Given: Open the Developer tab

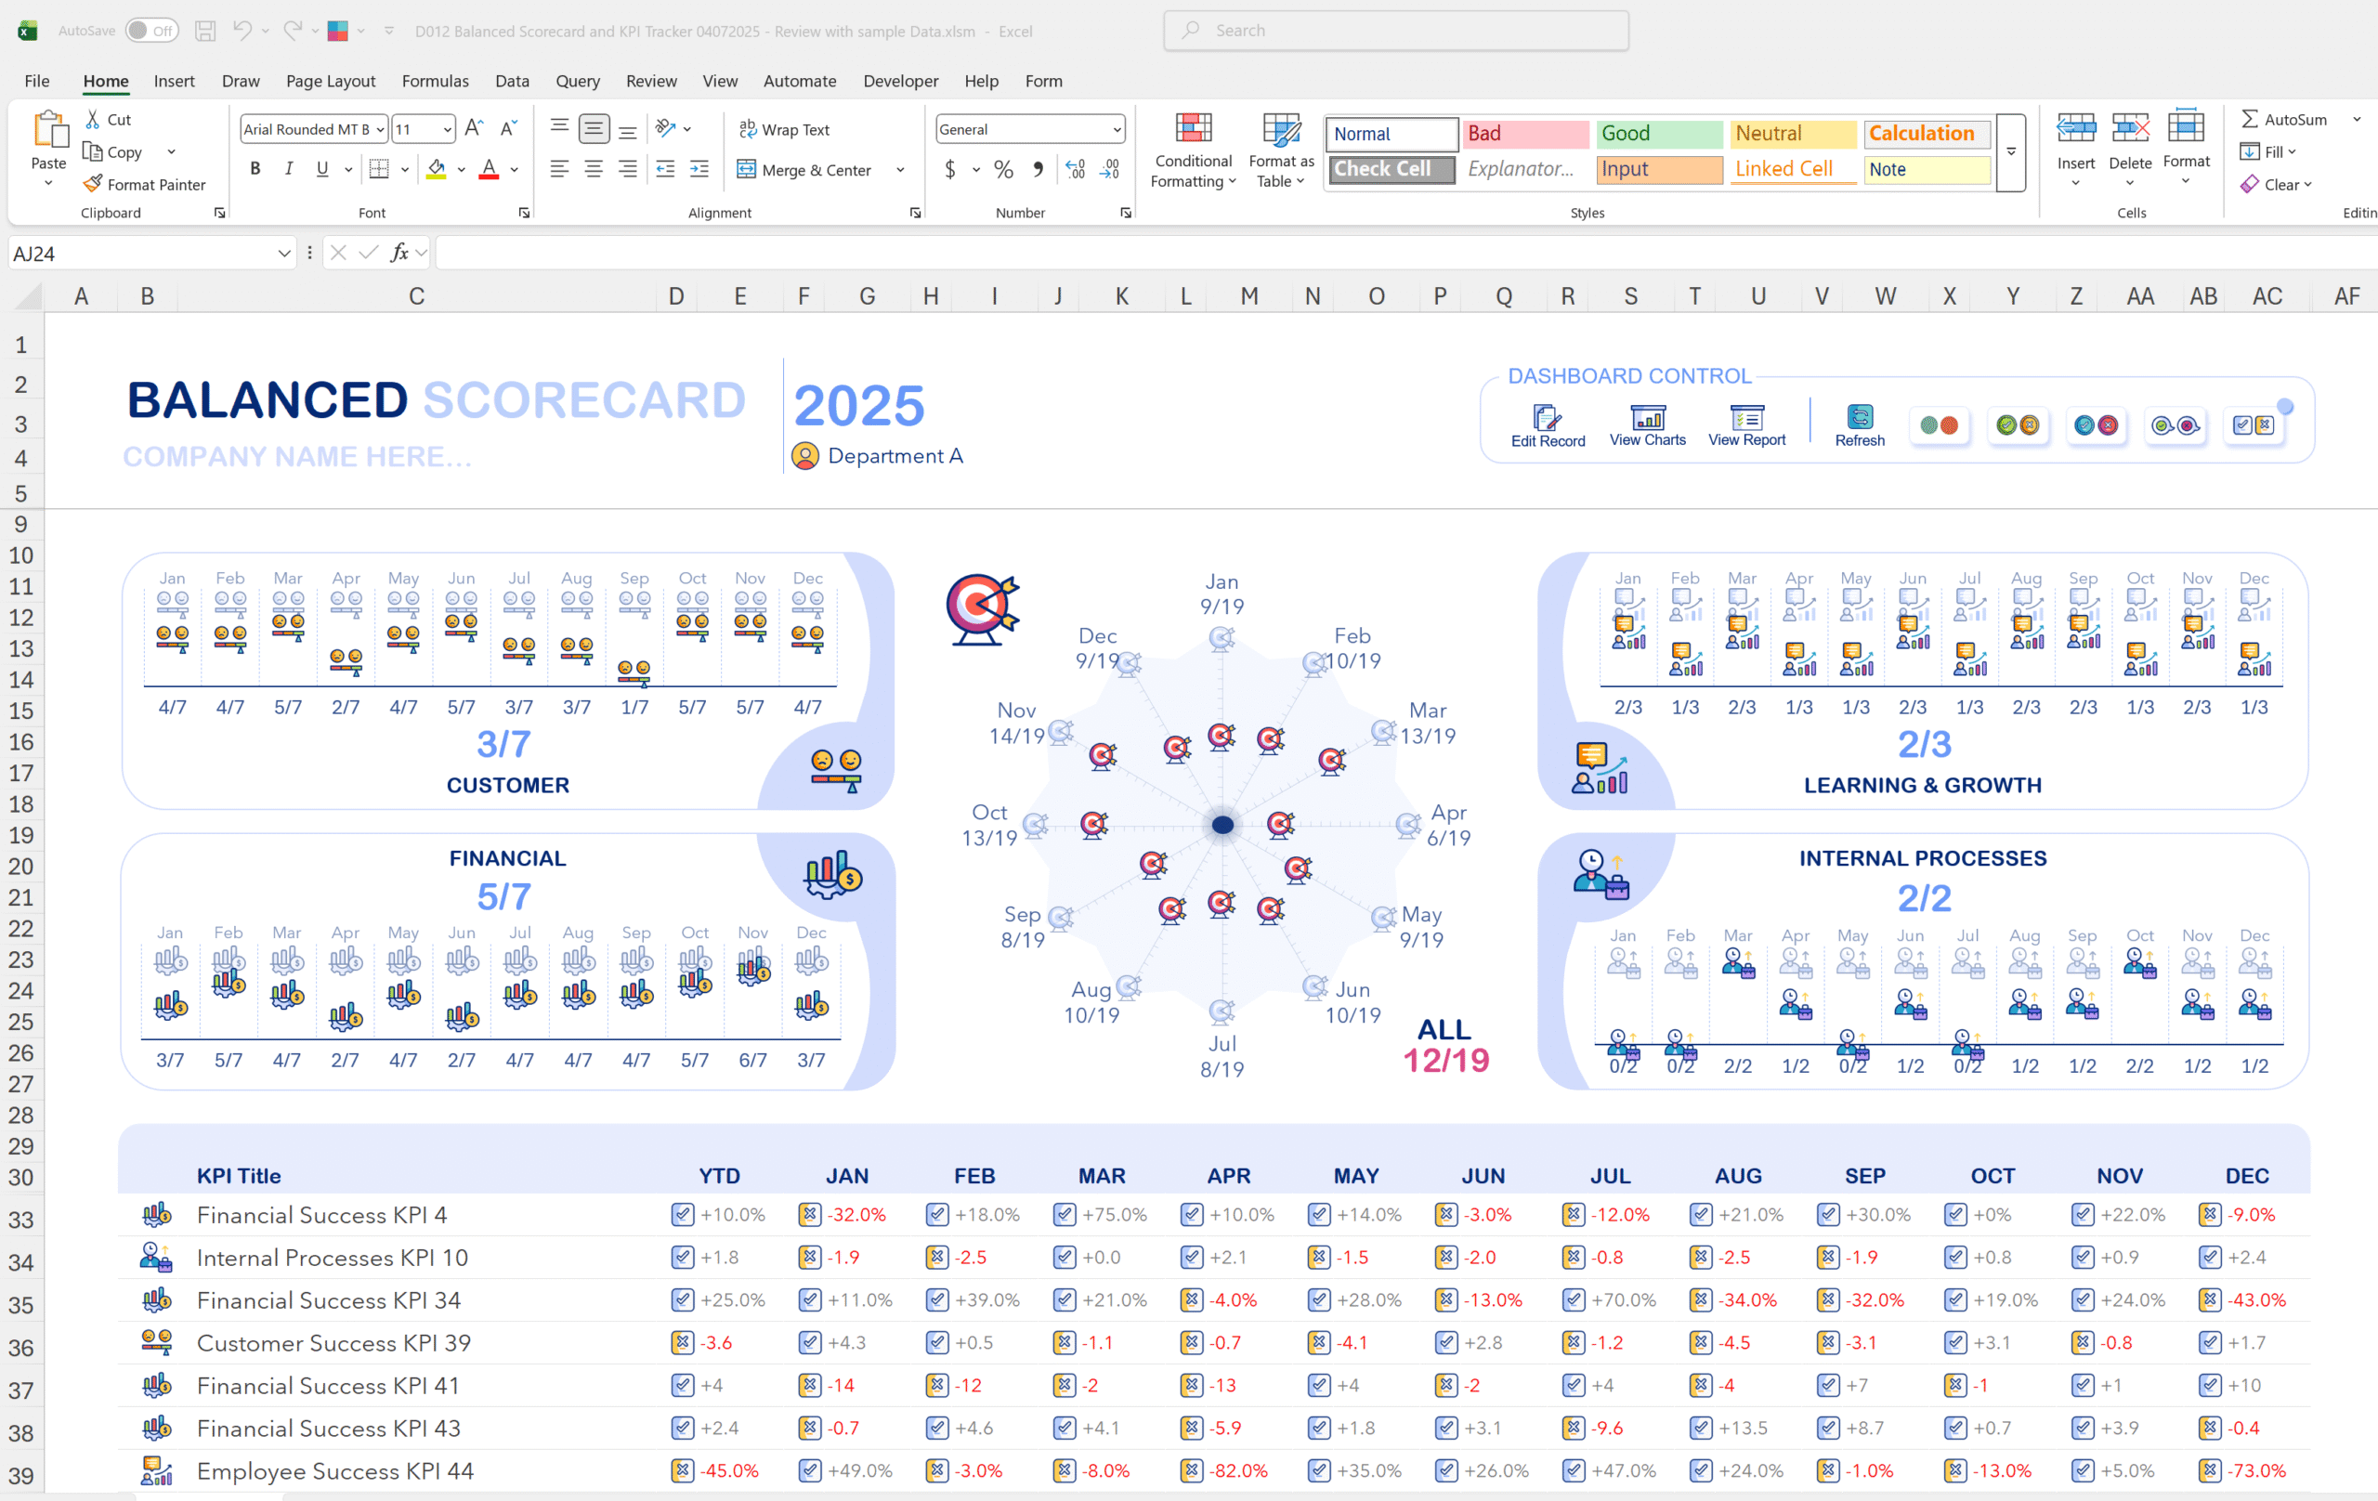Looking at the screenshot, I should click(x=900, y=81).
